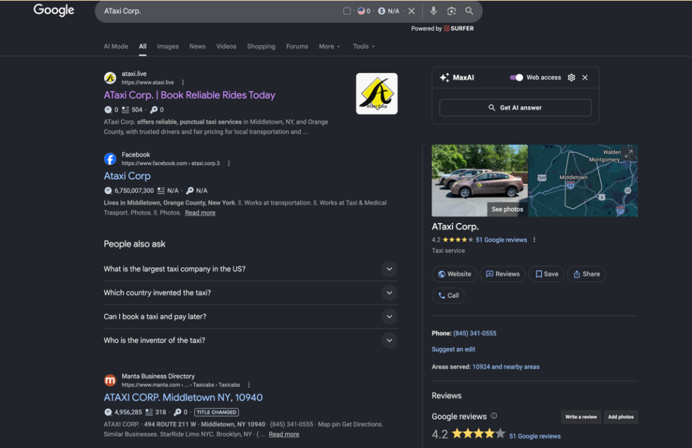This screenshot has width=692, height=448.
Task: Click the Manta Business Directory favicon
Action: tap(110, 380)
